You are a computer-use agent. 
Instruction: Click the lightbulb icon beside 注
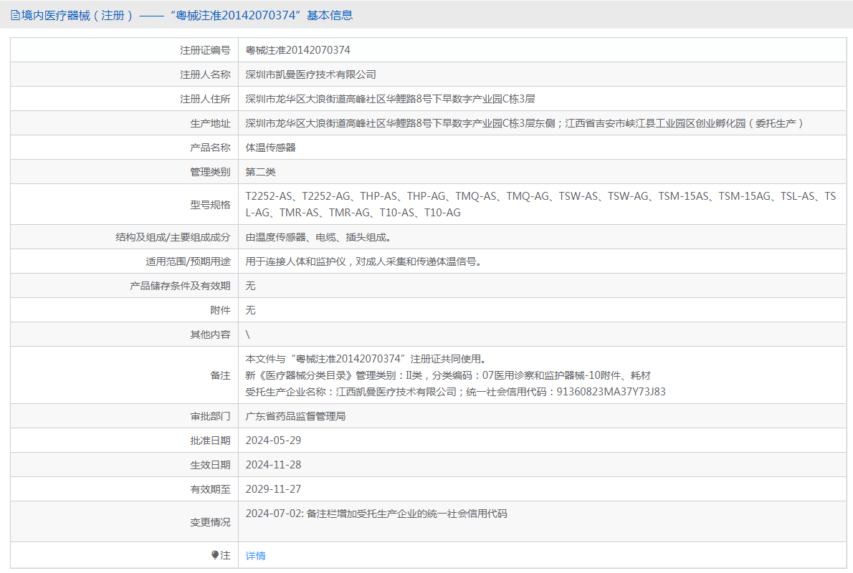(214, 555)
